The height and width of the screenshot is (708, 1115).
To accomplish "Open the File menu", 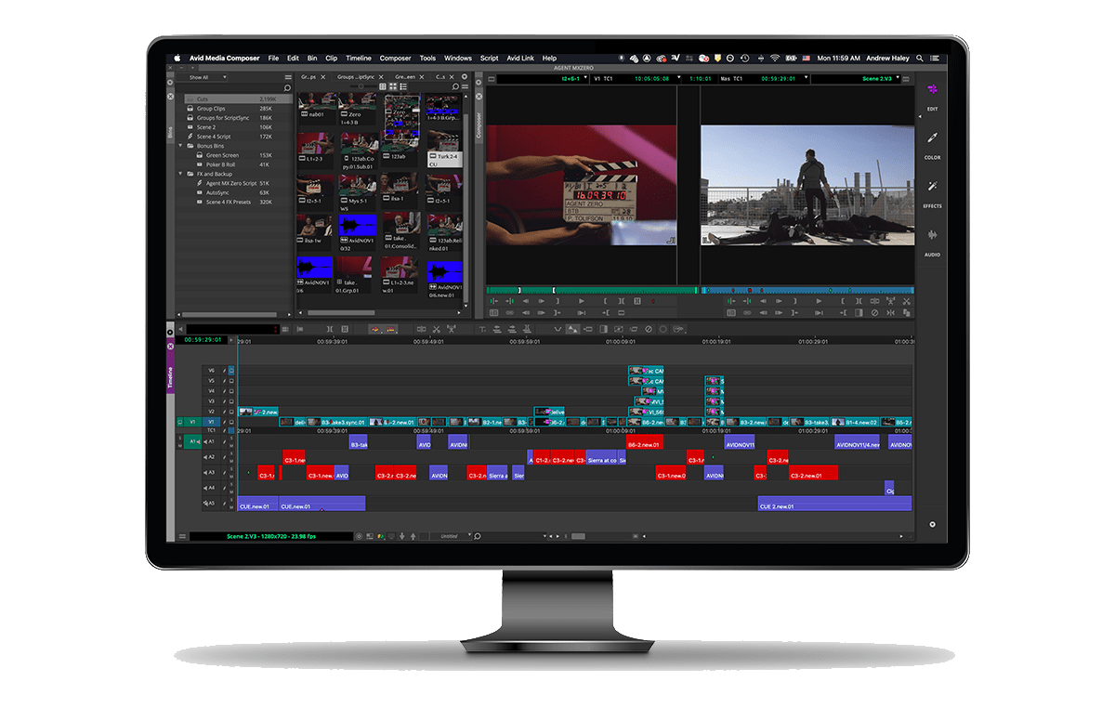I will click(273, 58).
